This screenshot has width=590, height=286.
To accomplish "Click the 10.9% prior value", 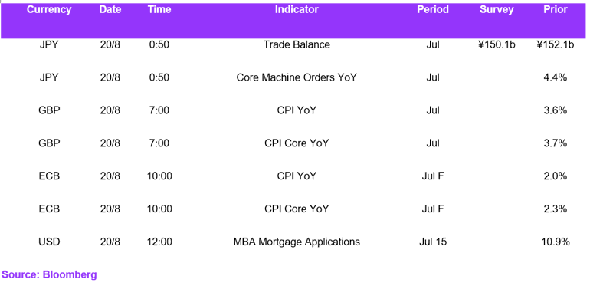I will tap(556, 242).
